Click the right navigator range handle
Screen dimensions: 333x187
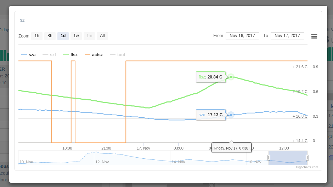307,158
